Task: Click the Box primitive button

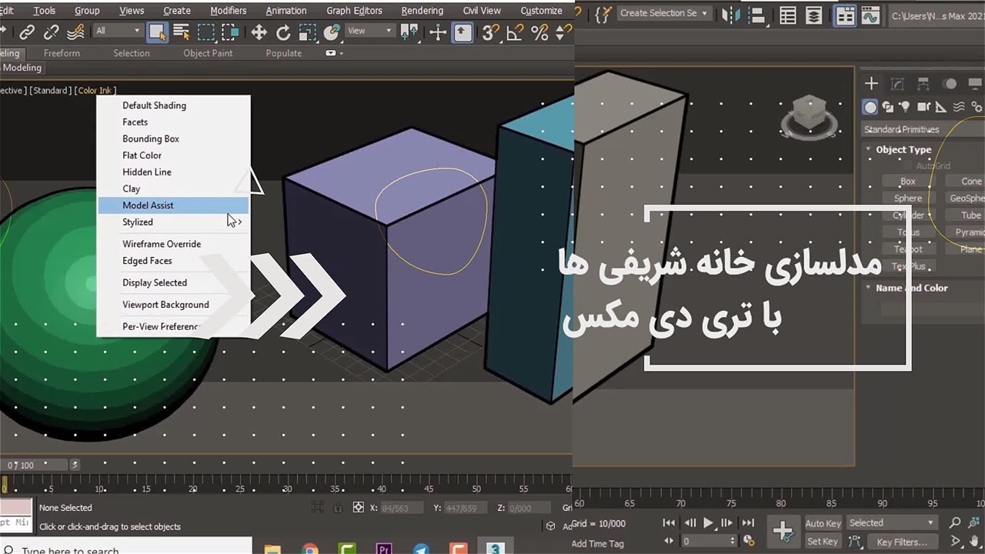Action: pyautogui.click(x=908, y=182)
